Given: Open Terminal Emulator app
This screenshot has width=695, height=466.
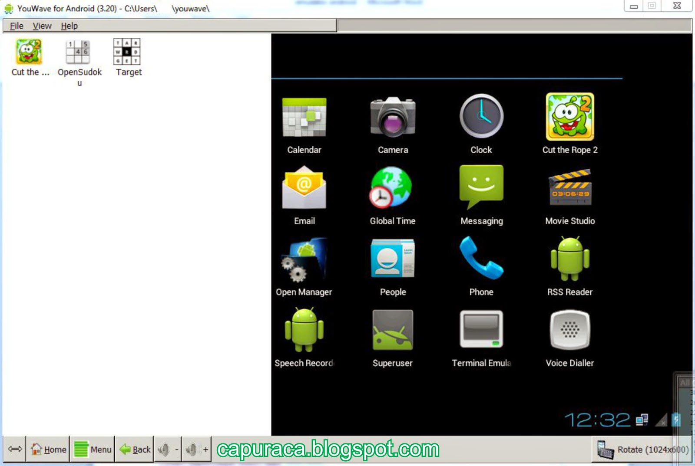Looking at the screenshot, I should [481, 338].
